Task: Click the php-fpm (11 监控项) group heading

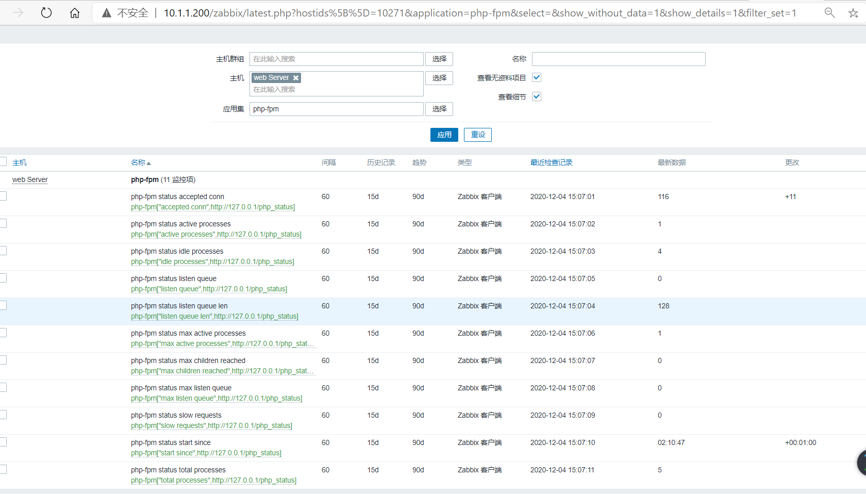Action: 163,179
